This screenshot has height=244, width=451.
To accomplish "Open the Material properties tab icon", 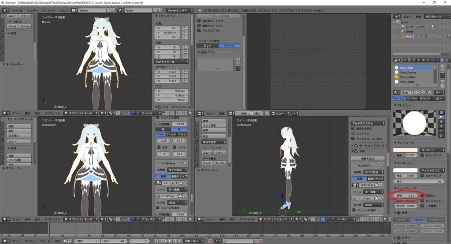I will click(x=442, y=60).
